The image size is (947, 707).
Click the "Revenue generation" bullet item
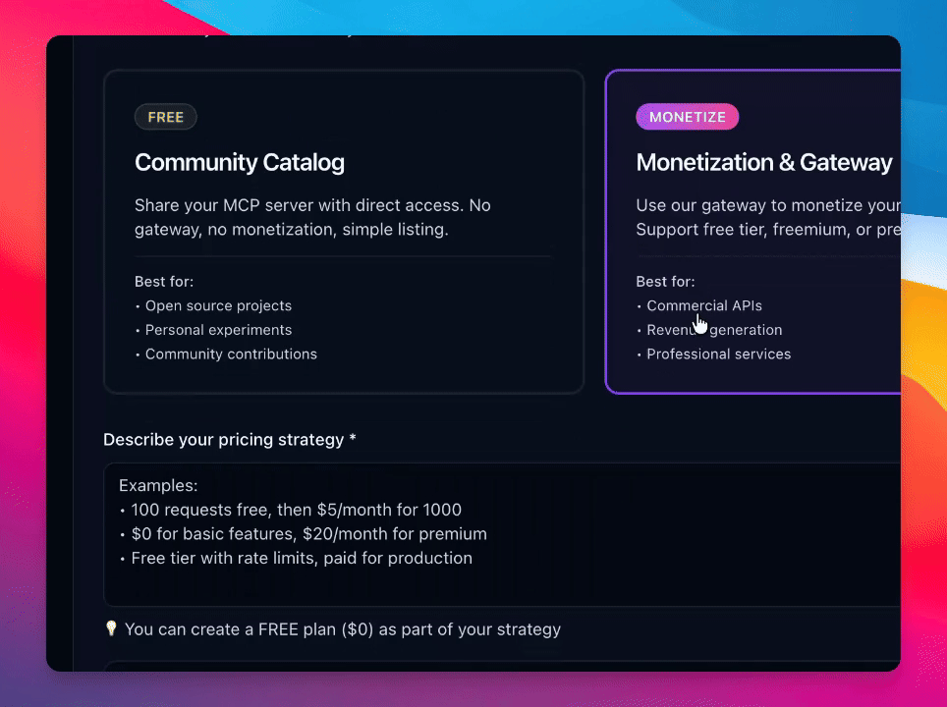point(714,331)
